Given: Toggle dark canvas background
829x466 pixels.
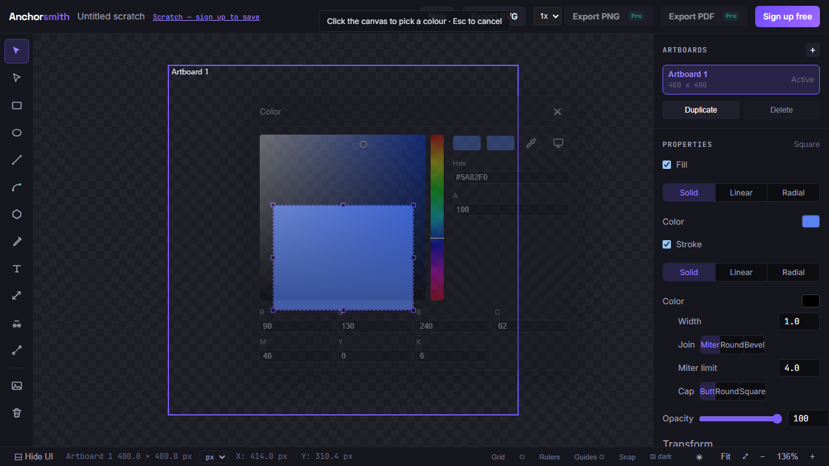Looking at the screenshot, I should coord(661,456).
